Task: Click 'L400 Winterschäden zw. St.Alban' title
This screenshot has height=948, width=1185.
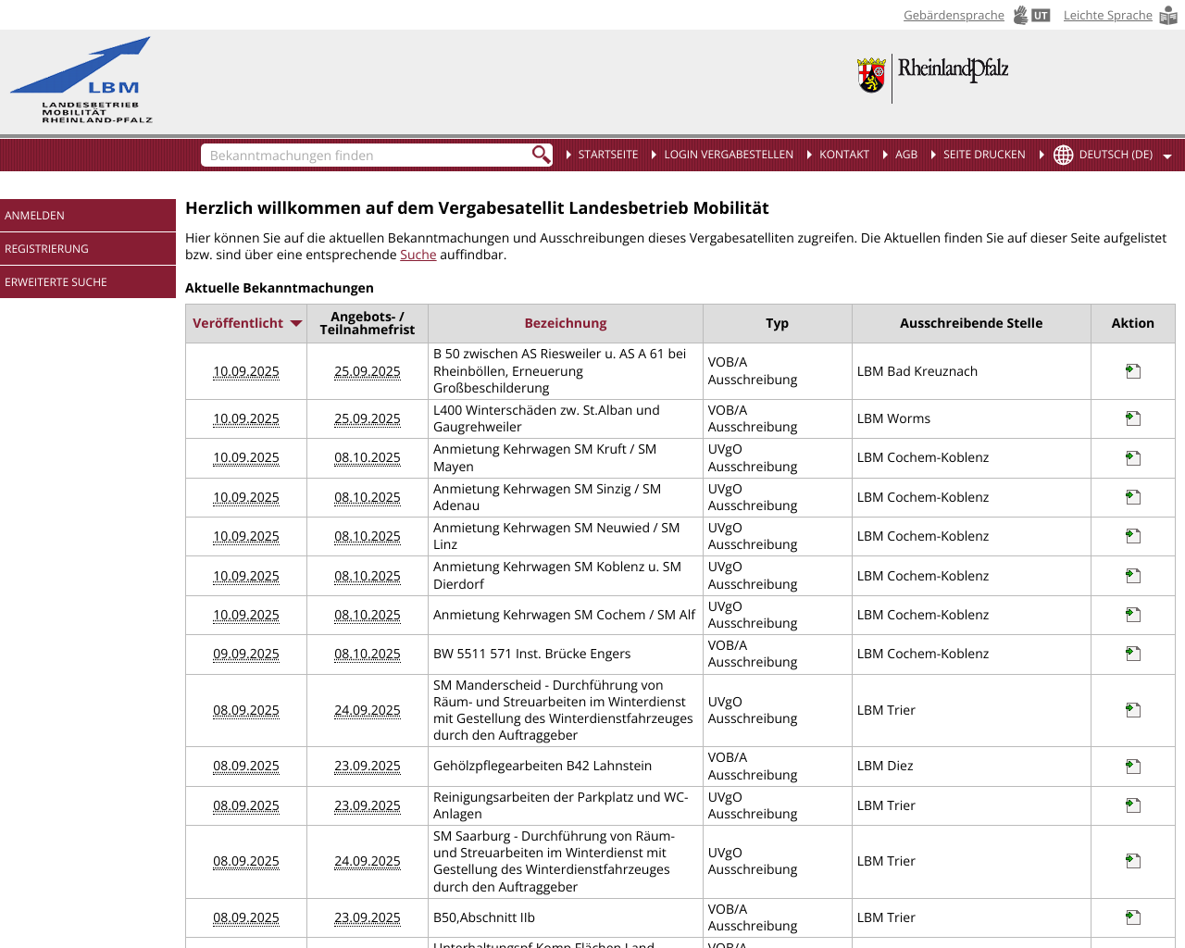Action: click(x=546, y=418)
